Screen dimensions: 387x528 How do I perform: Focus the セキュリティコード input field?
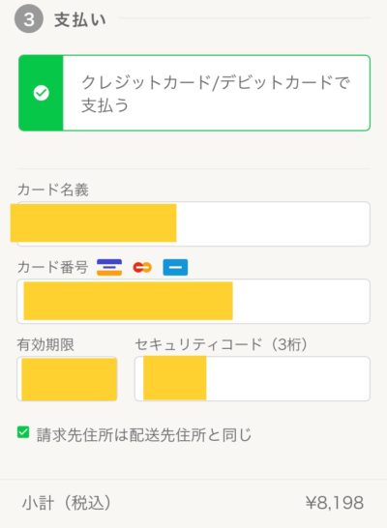pos(253,378)
